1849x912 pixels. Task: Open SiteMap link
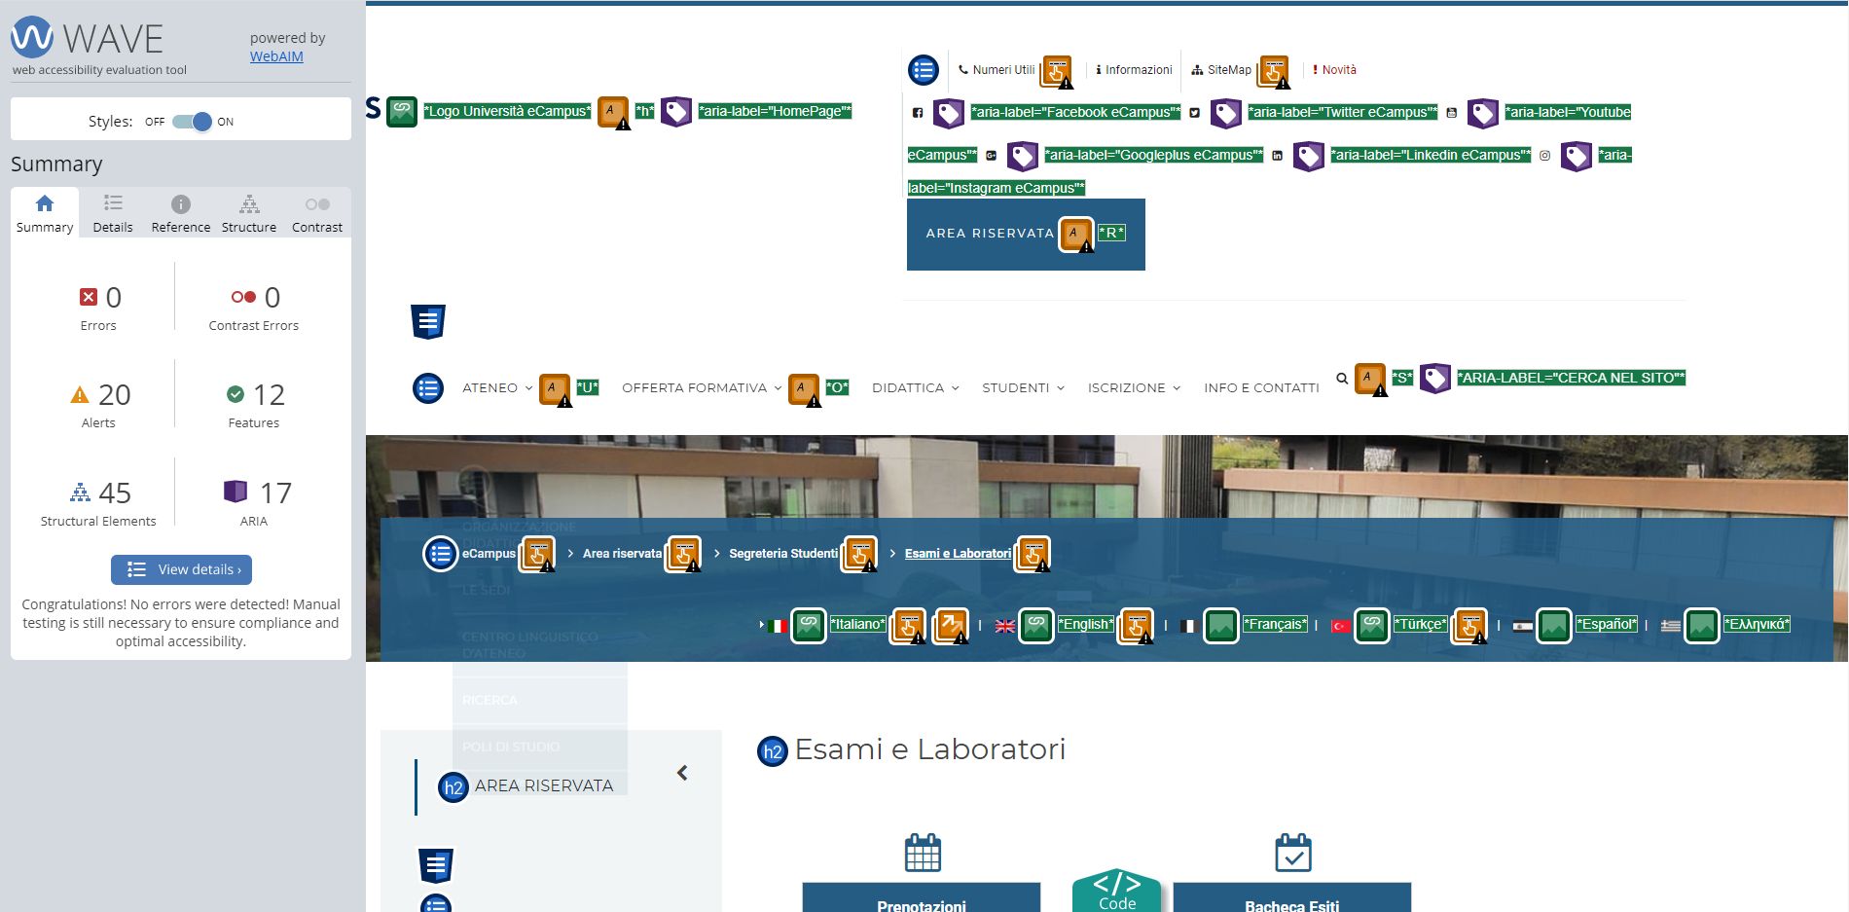[x=1221, y=70]
